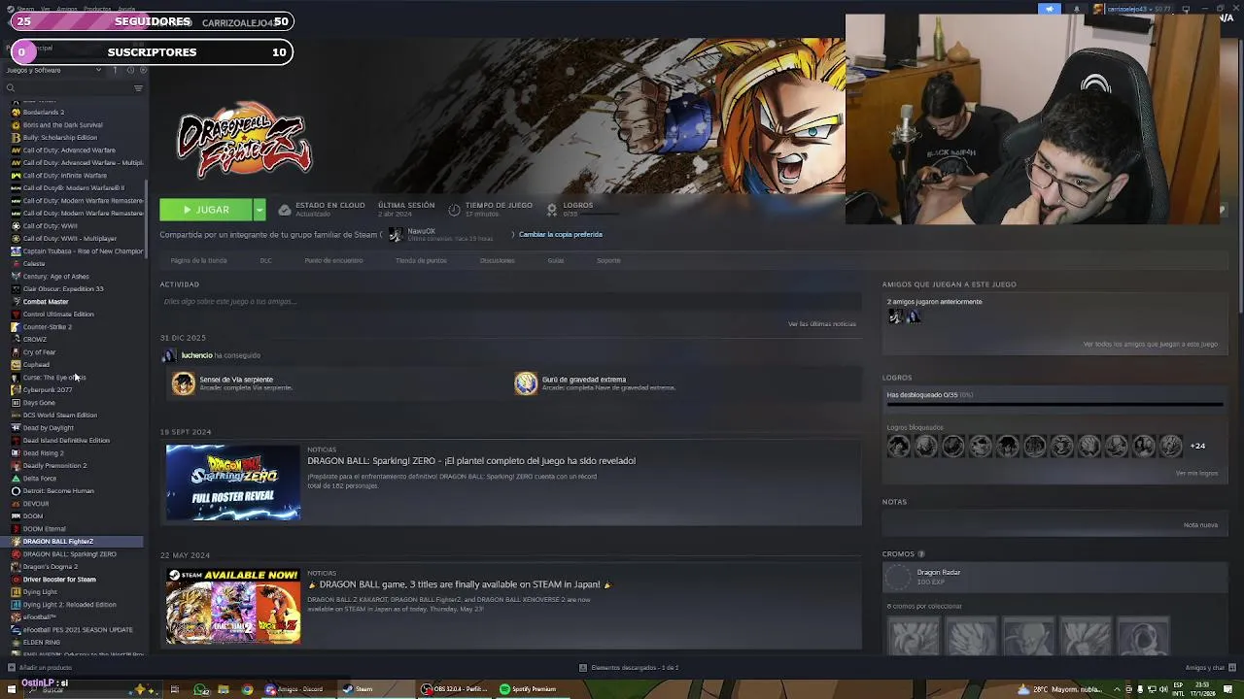Select Bully: Scholarship Edition in library

[59, 138]
